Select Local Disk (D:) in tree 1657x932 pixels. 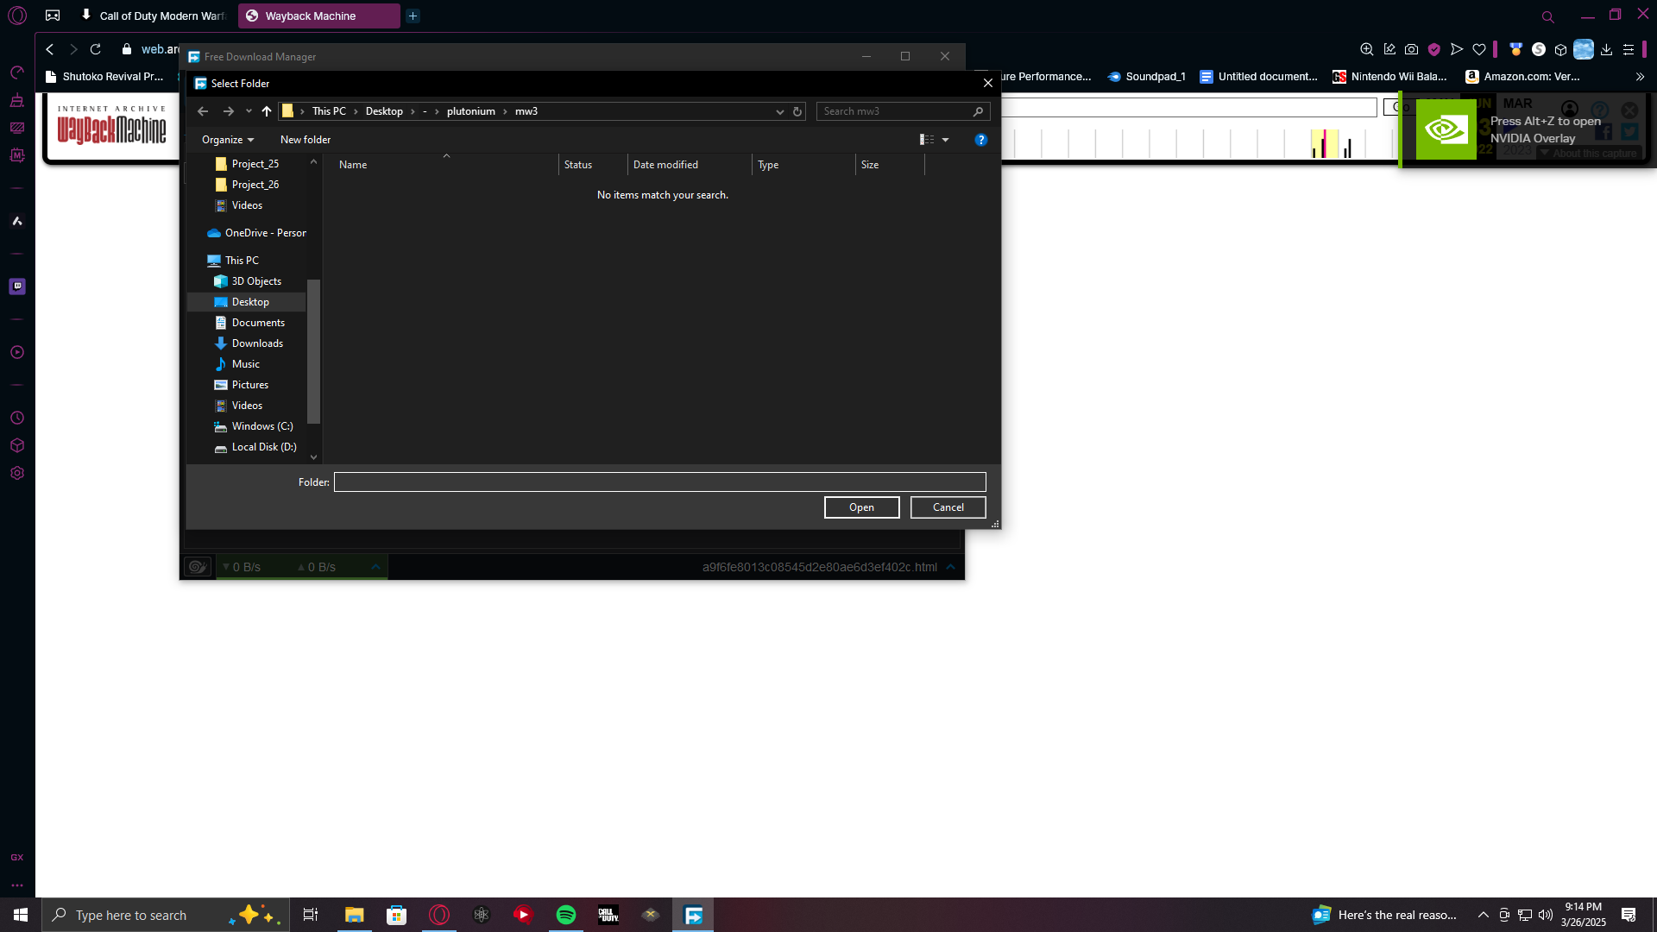click(x=263, y=447)
